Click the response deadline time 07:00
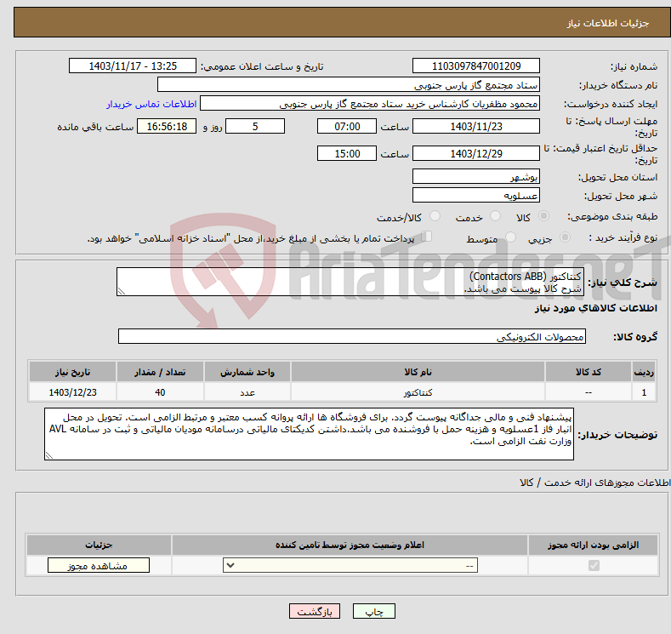This screenshot has height=634, width=671. click(x=347, y=126)
